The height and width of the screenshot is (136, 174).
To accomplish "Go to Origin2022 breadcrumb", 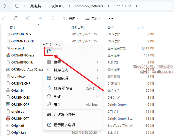I will 122,6.
